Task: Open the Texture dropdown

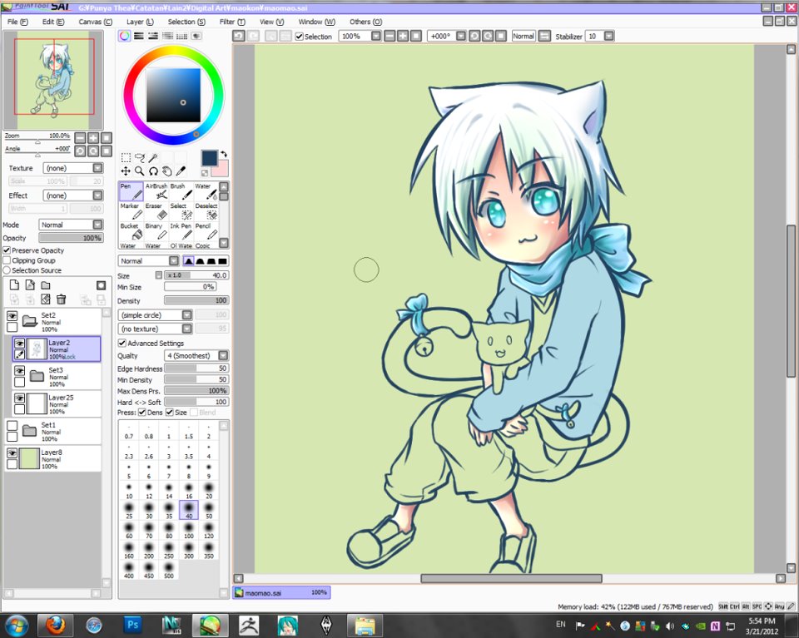Action: click(x=73, y=168)
